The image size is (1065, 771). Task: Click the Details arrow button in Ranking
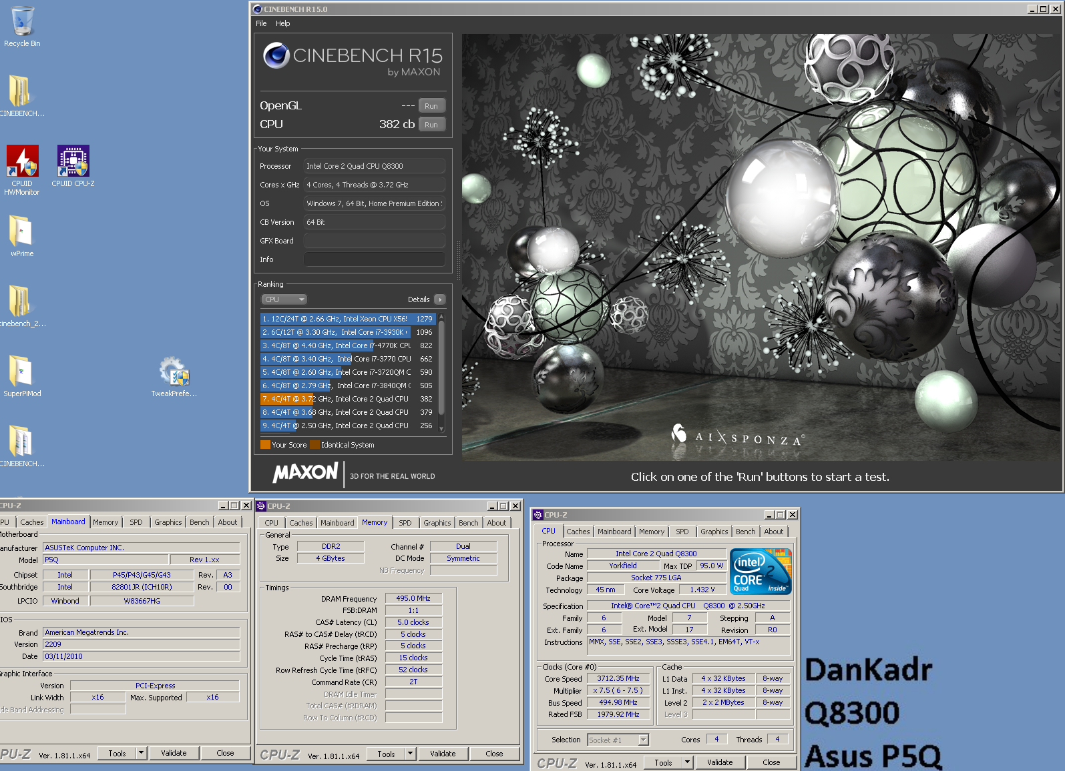pyautogui.click(x=439, y=299)
